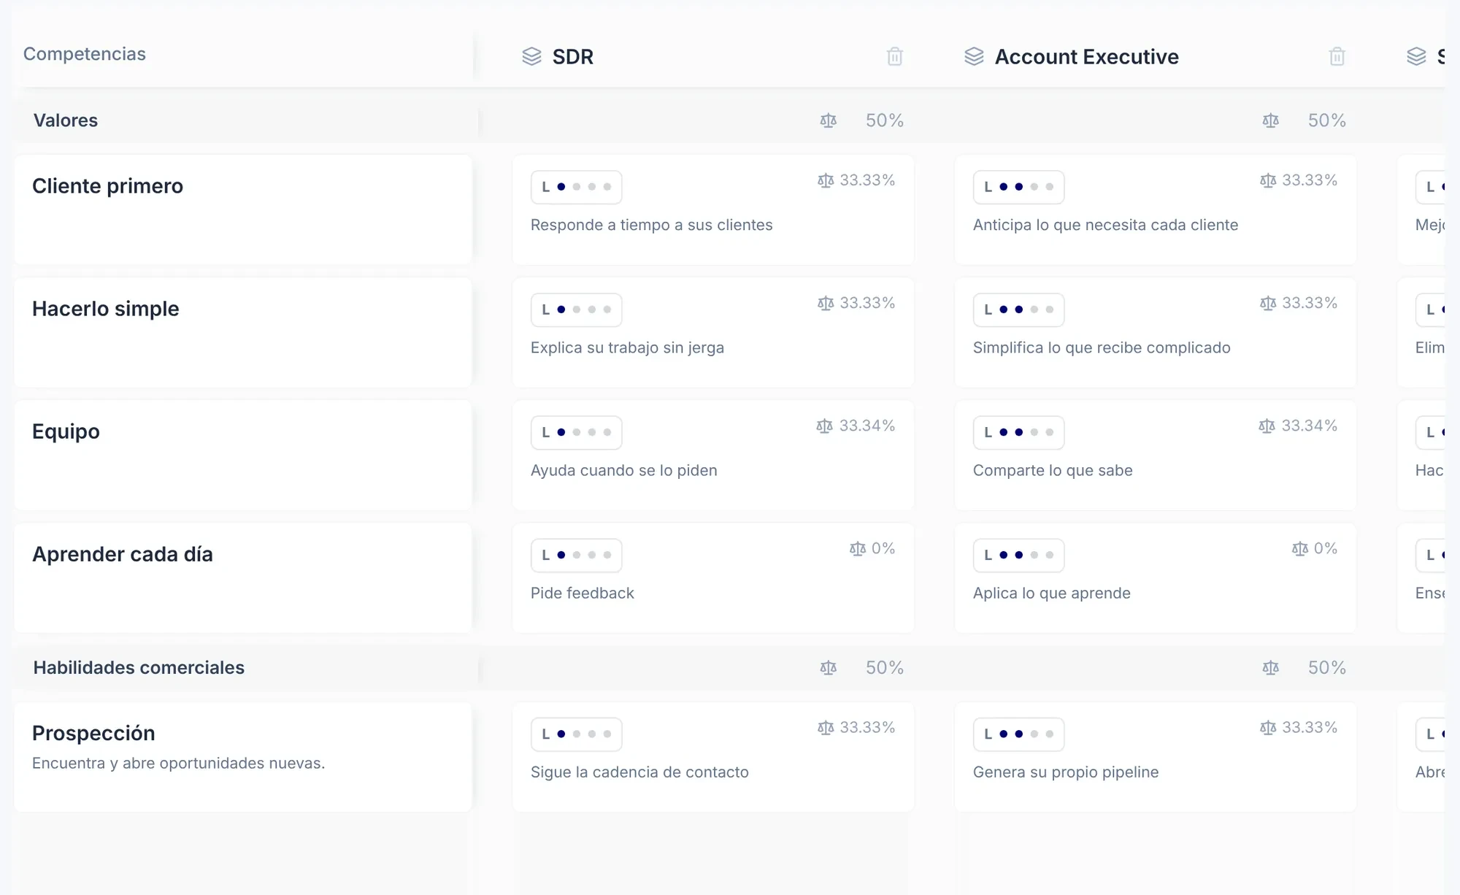Select the Hacerlo simple competency card
The width and height of the screenshot is (1460, 895).
pos(243,332)
